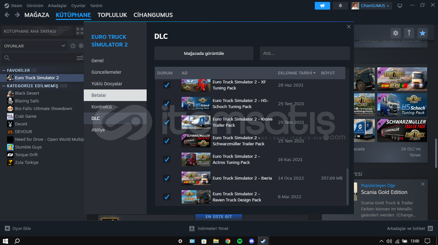Click the upward arrow button
Viewport: 438px width, 245px height.
409,33
